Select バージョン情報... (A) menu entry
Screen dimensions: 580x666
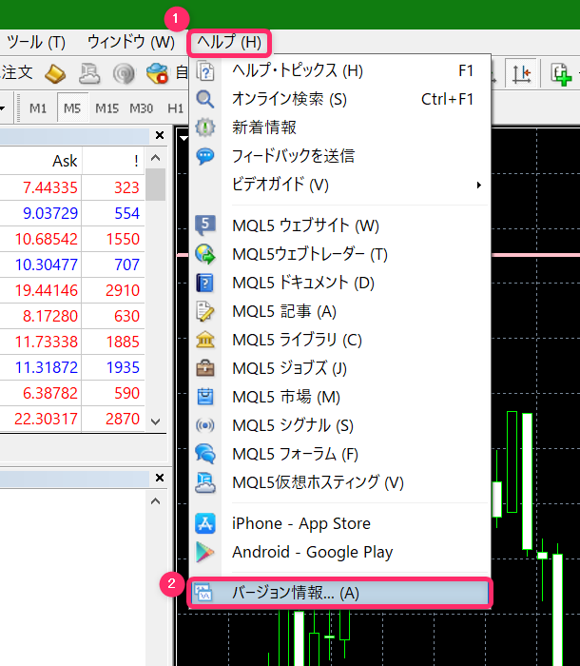(x=339, y=593)
